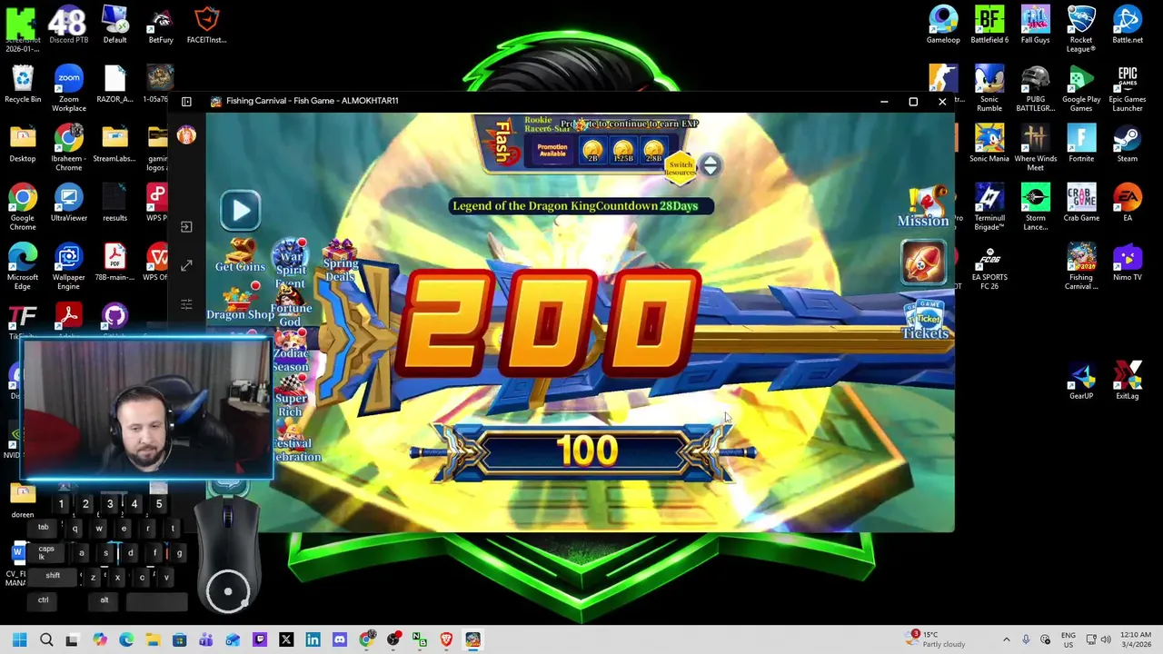Open the Recycle Bin
The image size is (1163, 654).
coord(23,84)
